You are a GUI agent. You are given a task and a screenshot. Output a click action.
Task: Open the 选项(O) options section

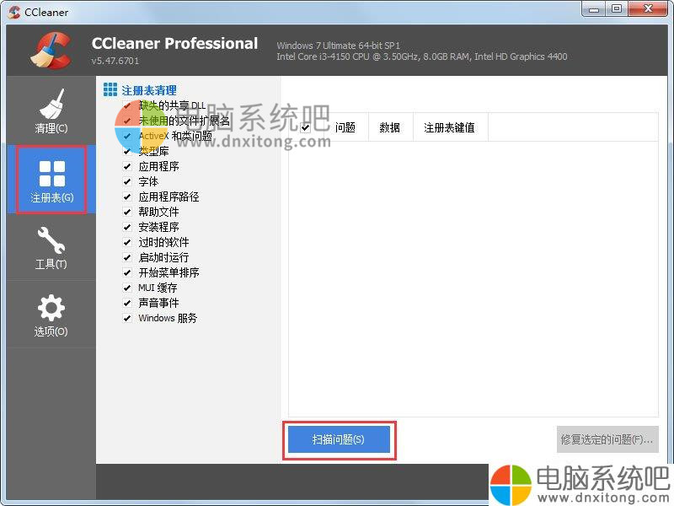click(51, 315)
